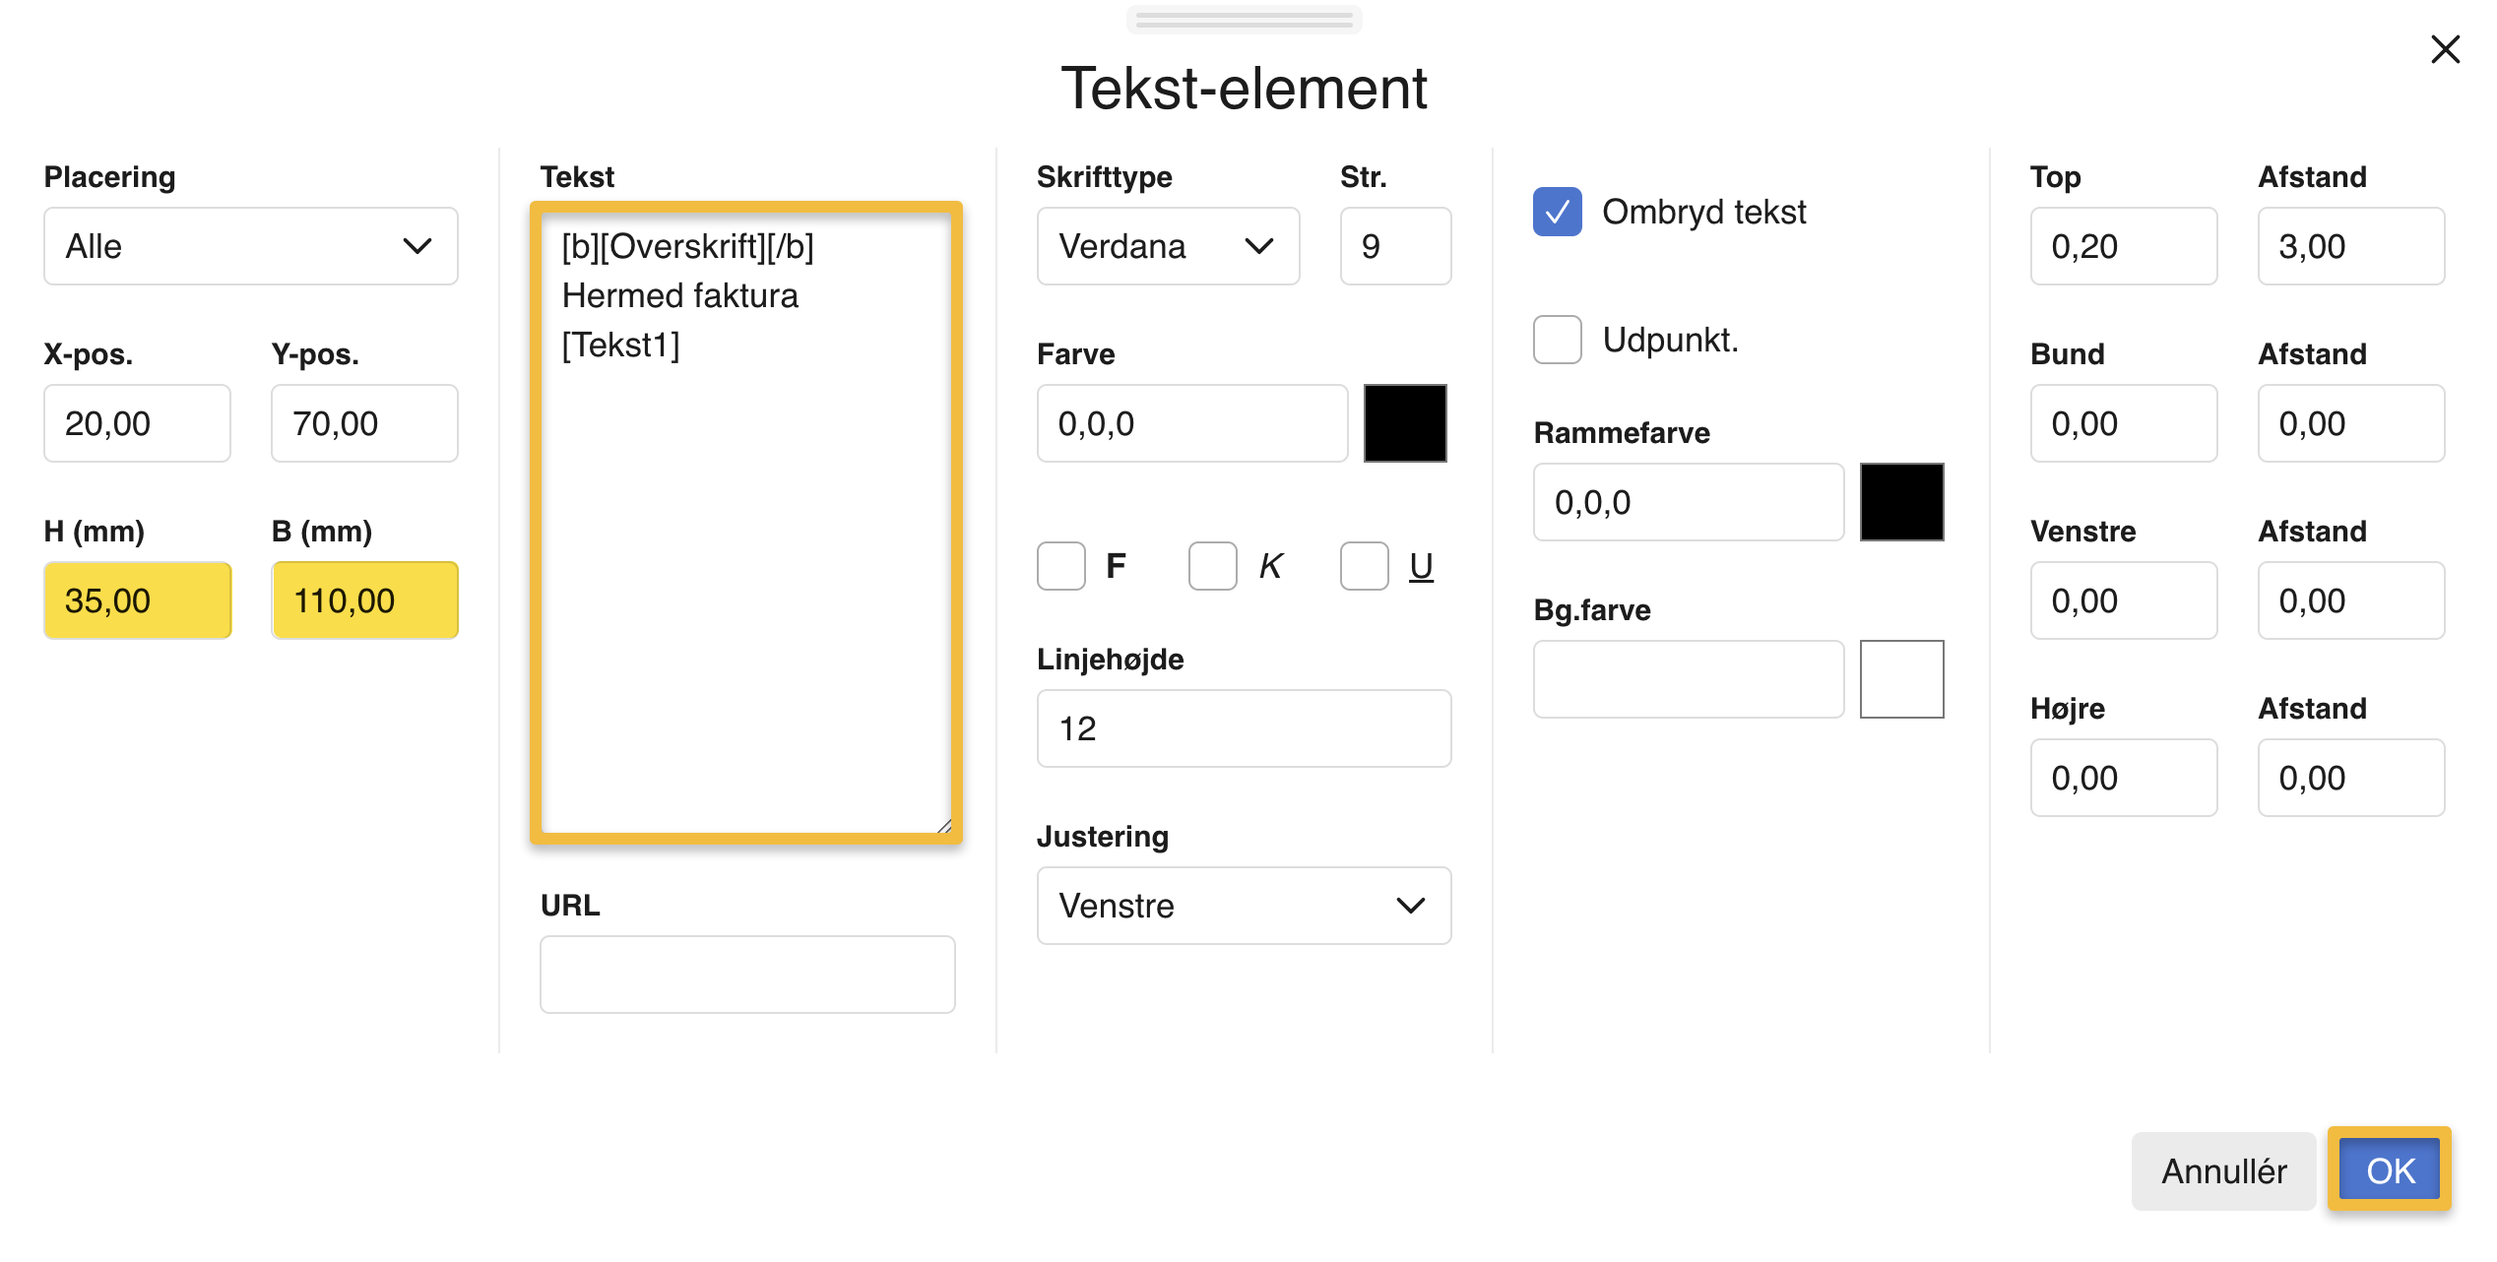The height and width of the screenshot is (1262, 2497).
Task: Click the highlighted H (mm) field
Action: pyautogui.click(x=137, y=599)
